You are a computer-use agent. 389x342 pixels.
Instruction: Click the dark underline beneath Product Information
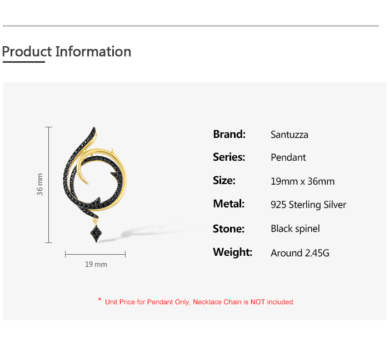23,62
